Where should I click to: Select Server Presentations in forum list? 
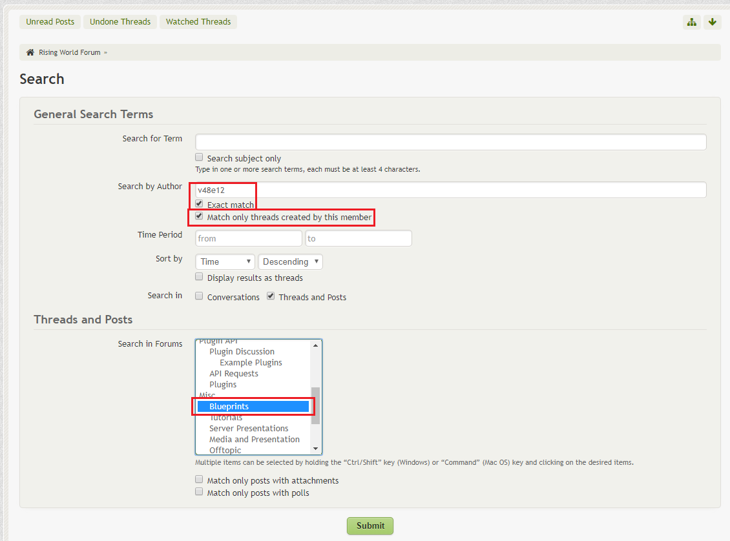[249, 429]
